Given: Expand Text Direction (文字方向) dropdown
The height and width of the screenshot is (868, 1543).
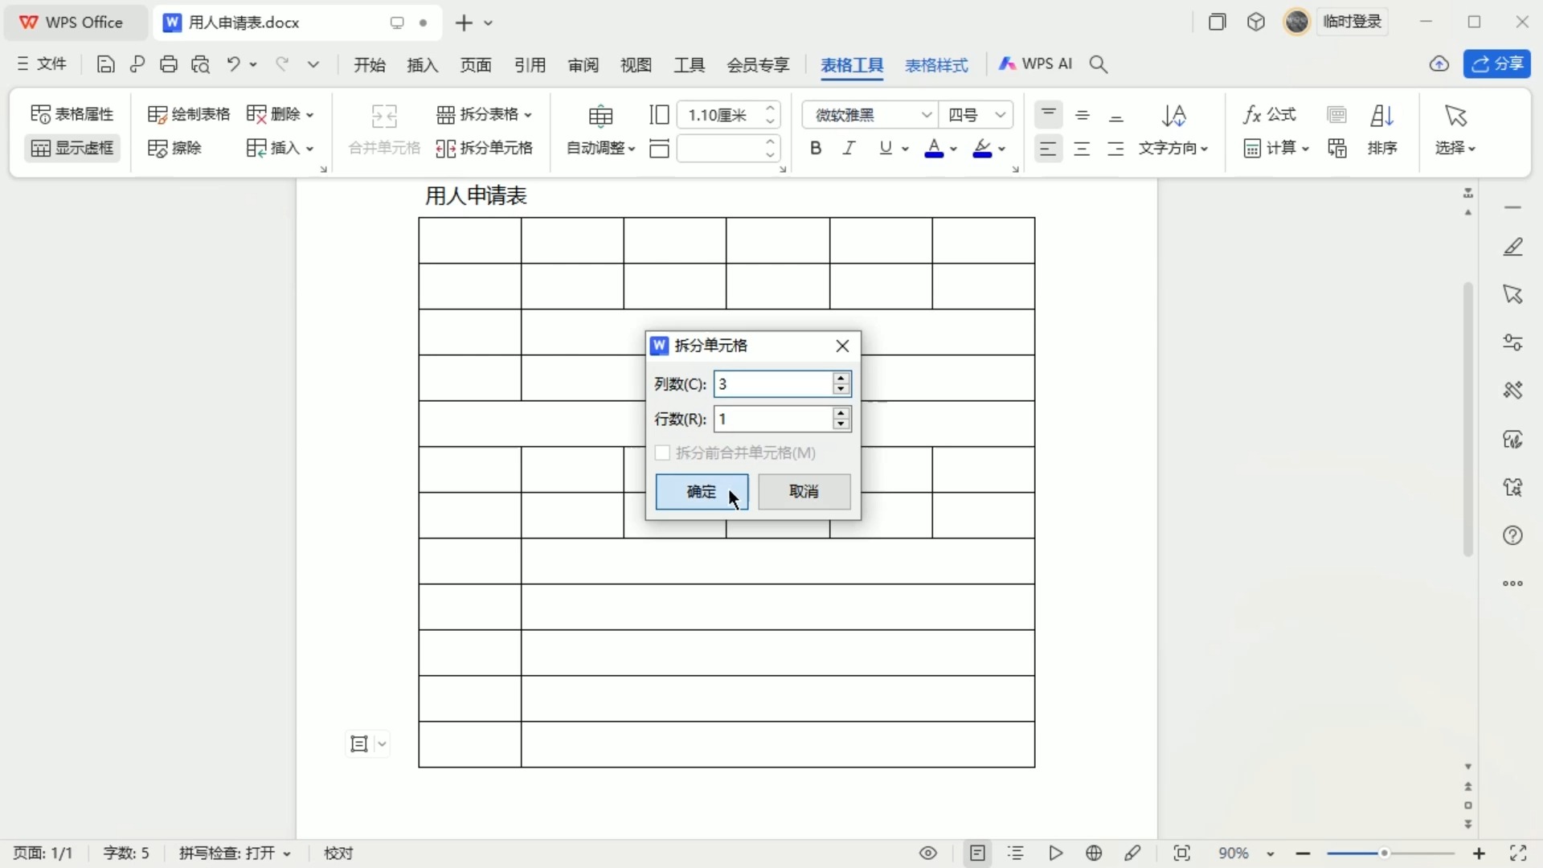Looking at the screenshot, I should pos(1174,148).
